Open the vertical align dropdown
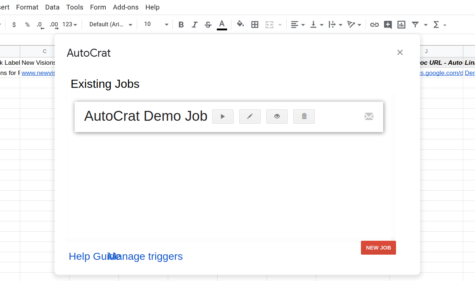The image size is (475, 281). coord(317,25)
